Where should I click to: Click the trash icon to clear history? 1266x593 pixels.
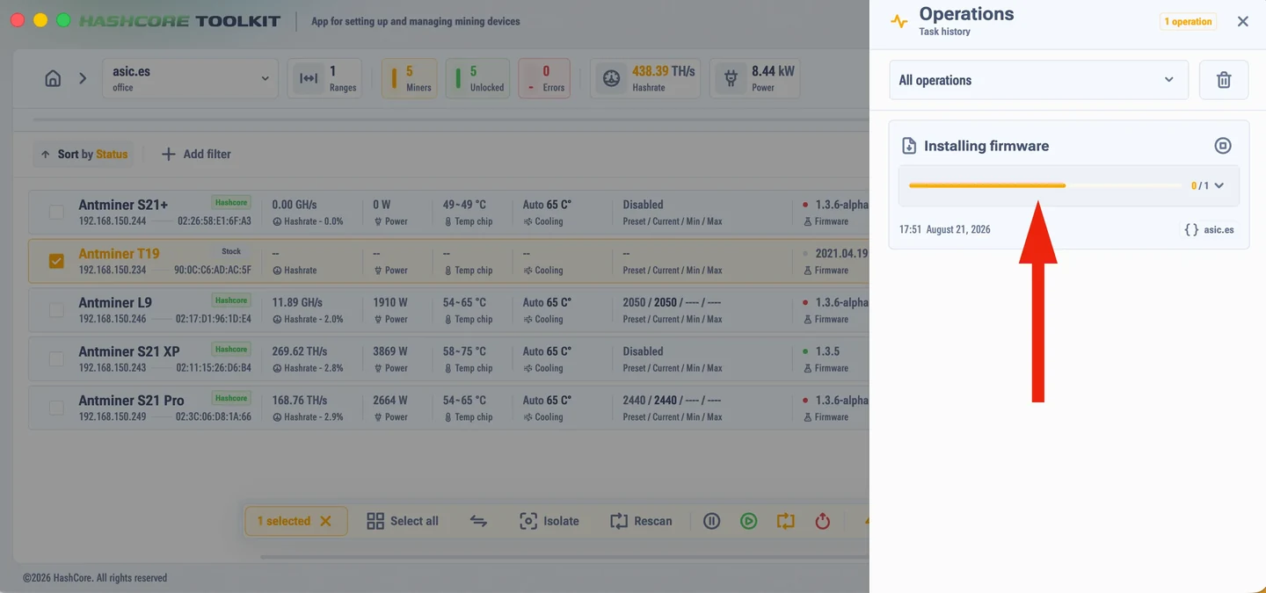[x=1224, y=80]
